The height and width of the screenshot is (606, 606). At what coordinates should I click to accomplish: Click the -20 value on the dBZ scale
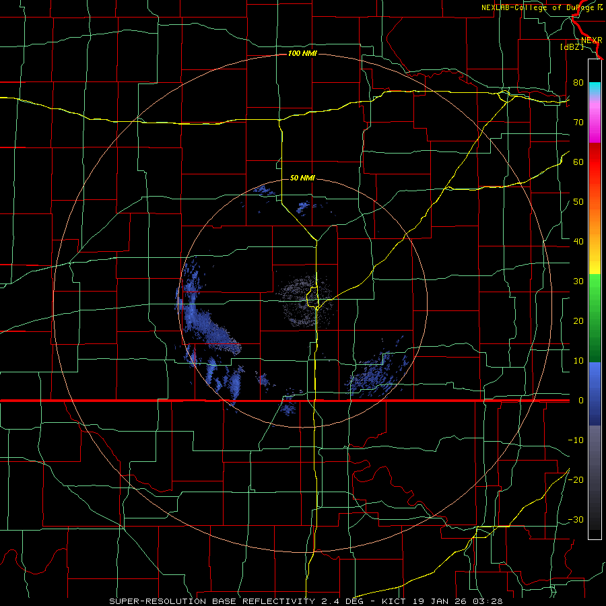(x=576, y=480)
